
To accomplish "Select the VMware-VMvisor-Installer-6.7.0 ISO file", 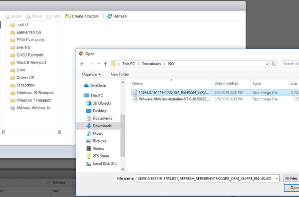I will coord(215,99).
